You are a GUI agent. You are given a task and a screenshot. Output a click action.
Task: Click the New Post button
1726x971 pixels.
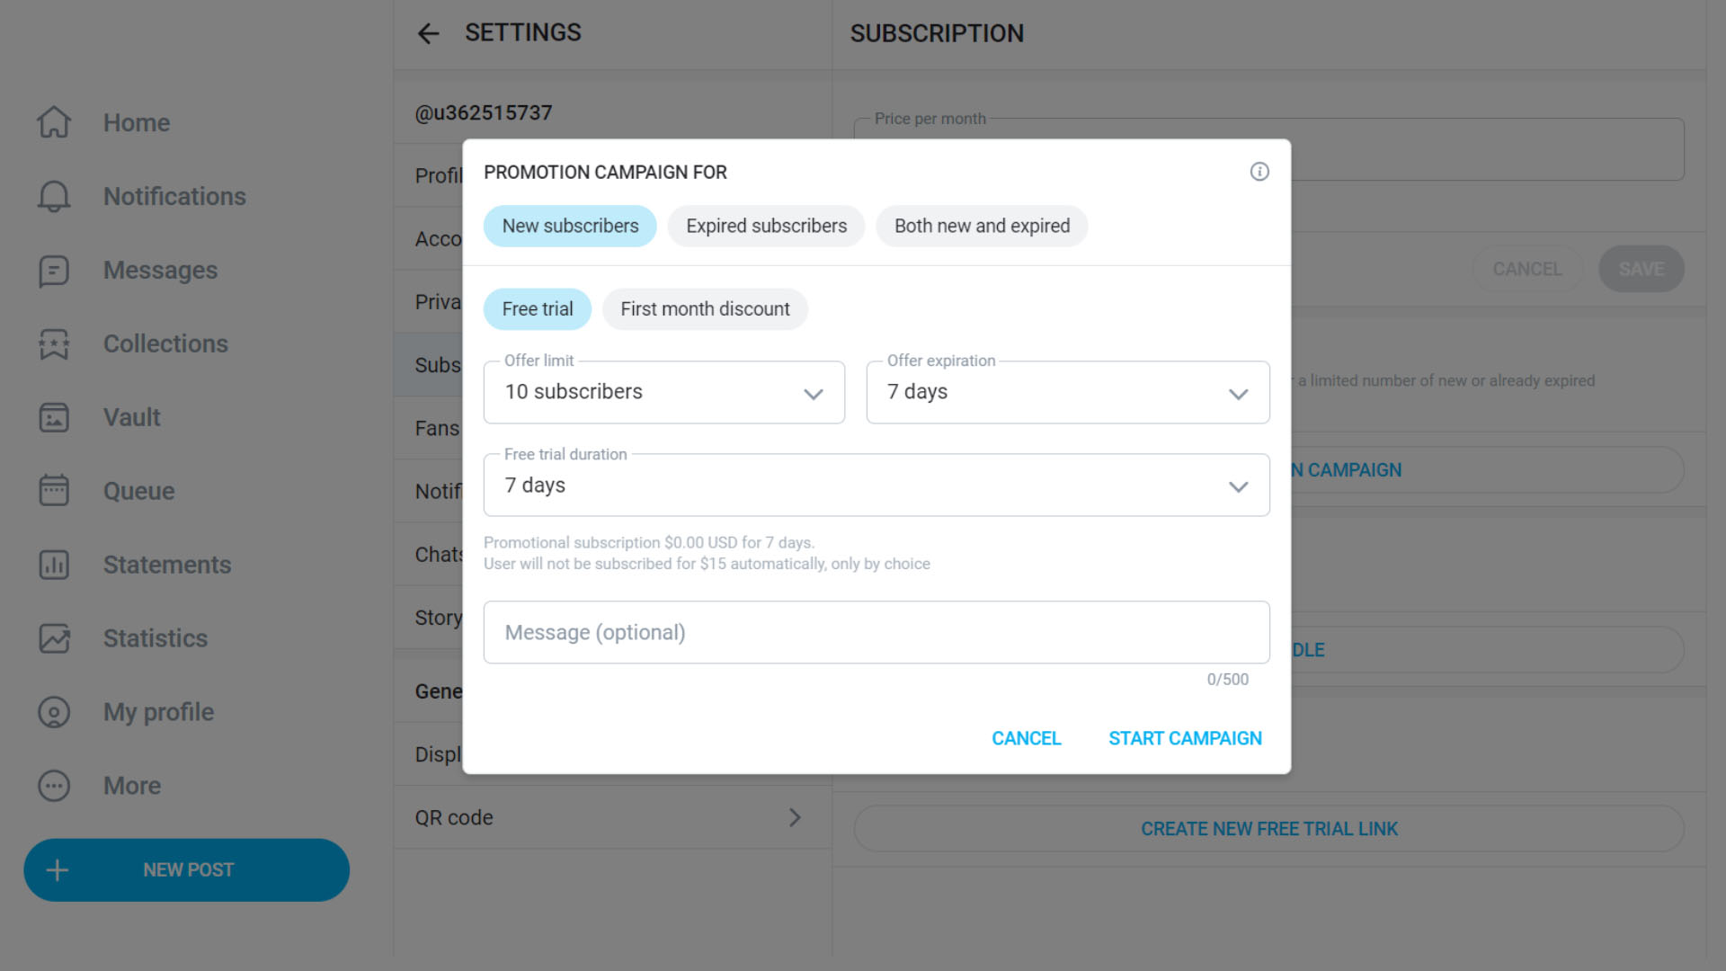pos(187,870)
